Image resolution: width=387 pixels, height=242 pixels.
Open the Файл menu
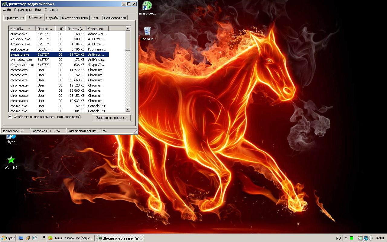(7, 10)
